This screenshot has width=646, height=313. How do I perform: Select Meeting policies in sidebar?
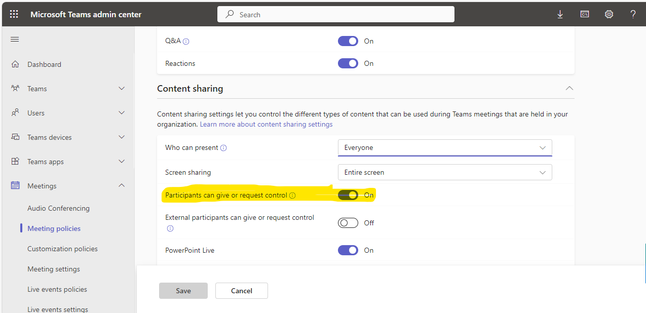pyautogui.click(x=54, y=228)
